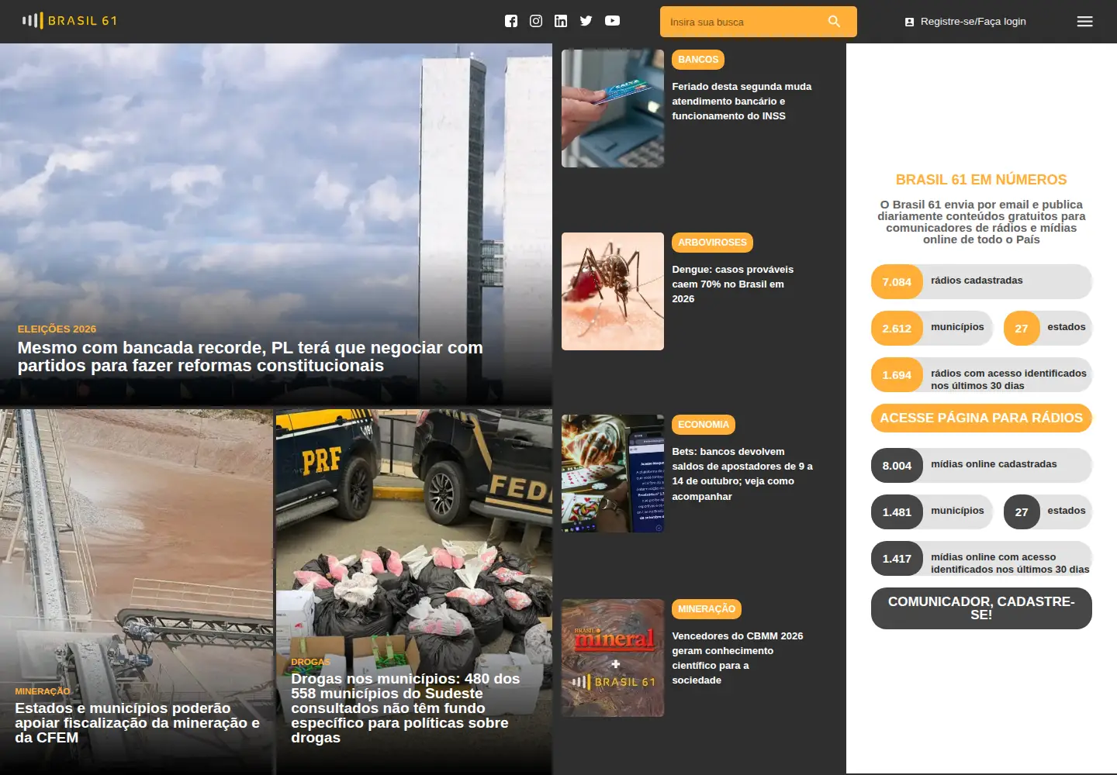
Task: Open the dengue mosquito thumbnail
Action: click(x=613, y=291)
